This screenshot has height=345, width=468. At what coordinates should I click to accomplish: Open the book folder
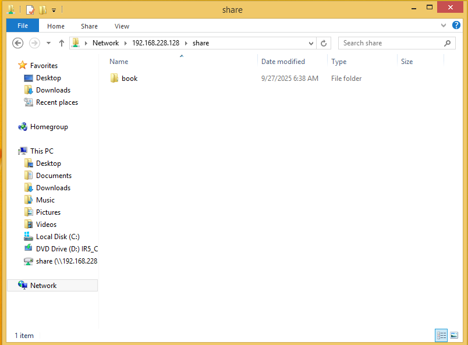129,78
